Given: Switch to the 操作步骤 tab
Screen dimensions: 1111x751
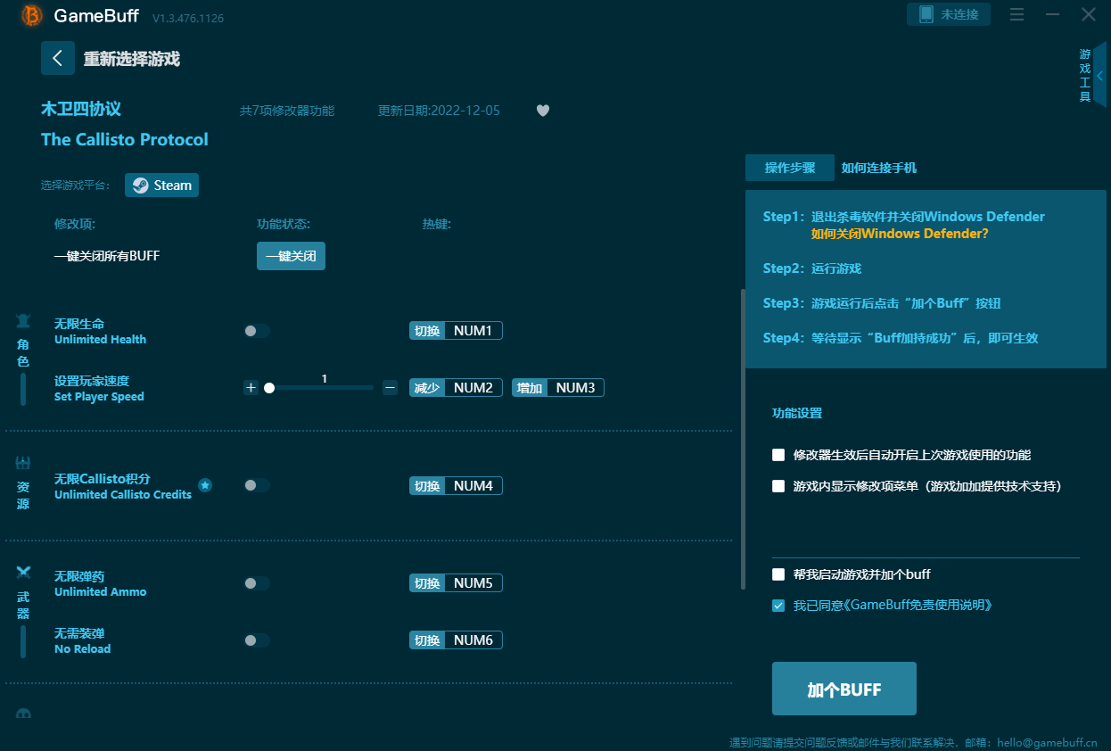Looking at the screenshot, I should pyautogui.click(x=790, y=168).
